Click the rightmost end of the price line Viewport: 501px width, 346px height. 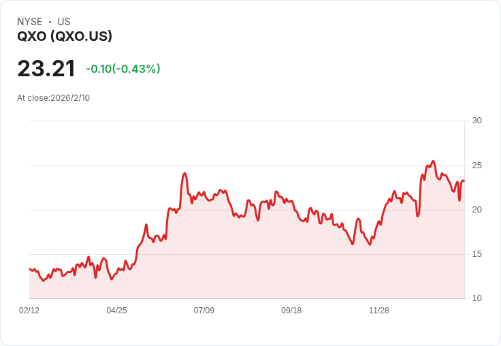(464, 181)
